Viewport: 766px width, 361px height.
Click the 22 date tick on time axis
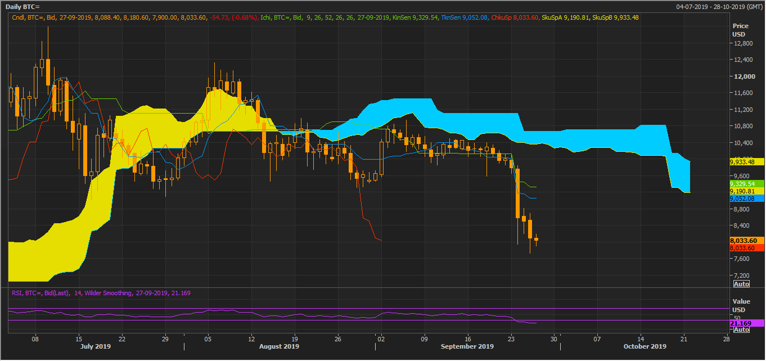[121, 339]
